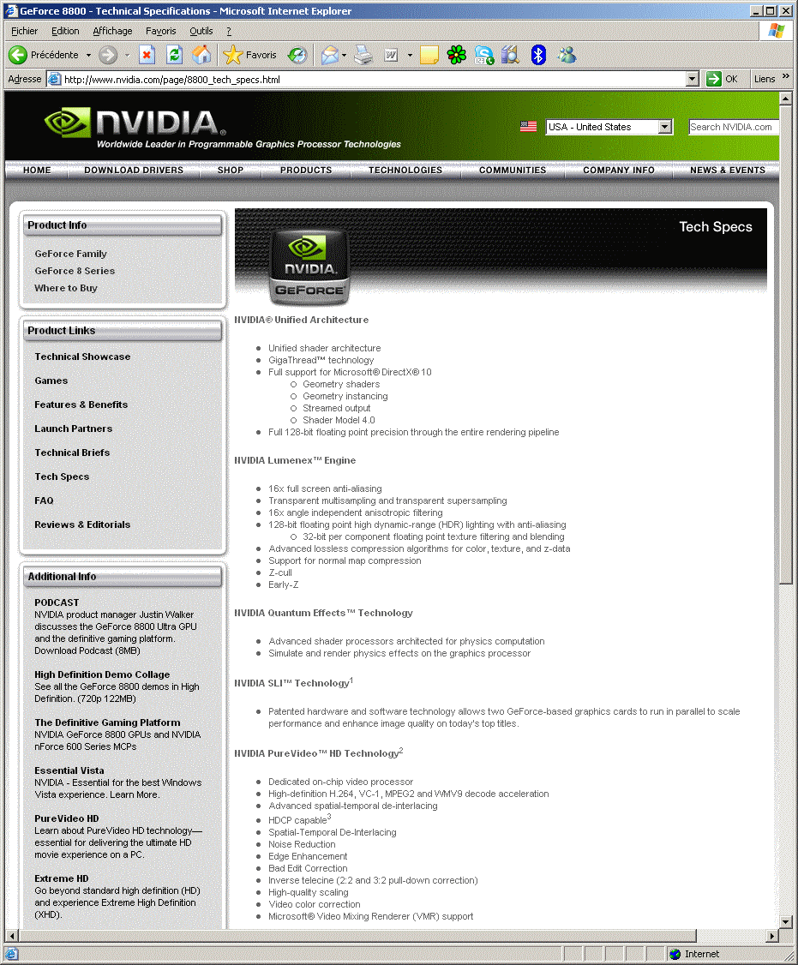
Task: Open the Edition menu
Action: pyautogui.click(x=65, y=31)
